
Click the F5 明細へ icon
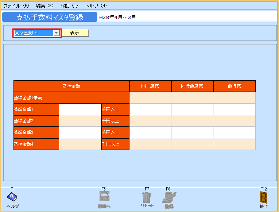(x=104, y=197)
